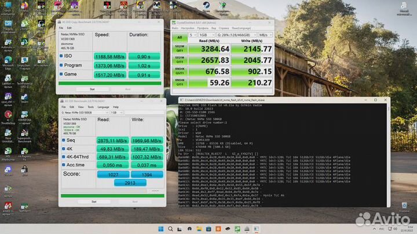
Task: Open Tools menu in AS SSD Benchmark
Action: (x=91, y=107)
